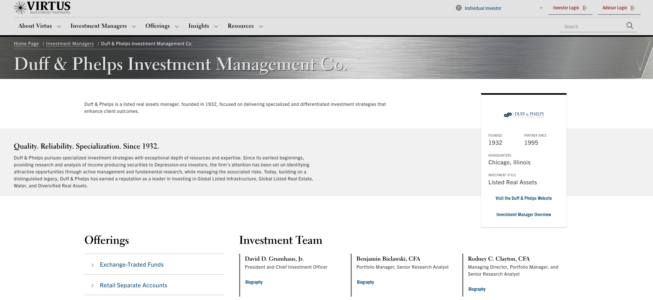653x300 pixels.
Task: Expand the Resources menu chevron
Action: (x=261, y=26)
